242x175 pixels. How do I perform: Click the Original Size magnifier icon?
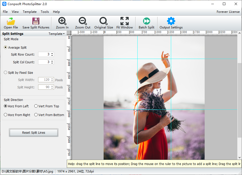pos(103,21)
